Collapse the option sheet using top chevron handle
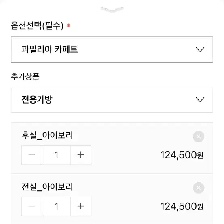Screen dimensions: 224x224 tap(112, 9)
